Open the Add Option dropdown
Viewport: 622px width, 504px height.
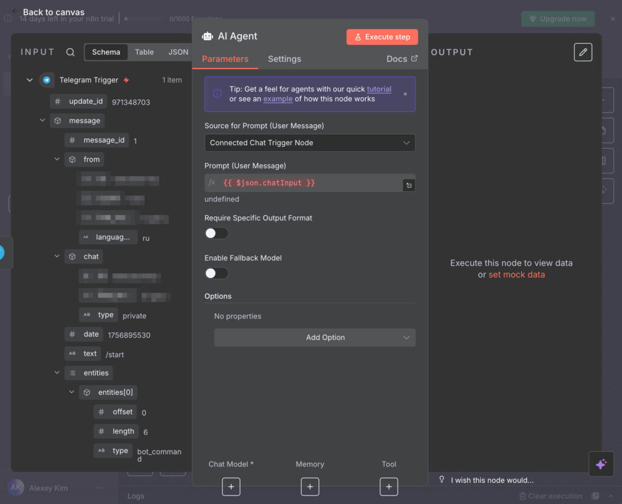click(315, 338)
